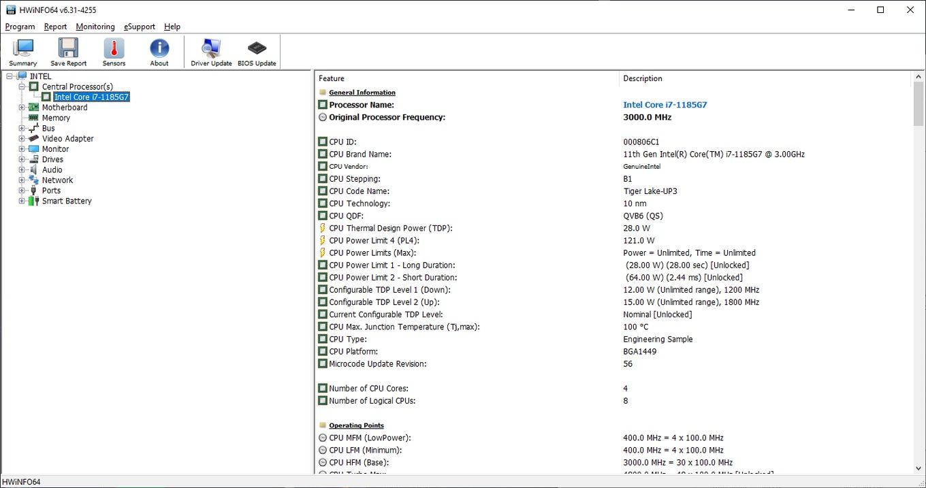Select the CPU Platform row

click(x=613, y=351)
